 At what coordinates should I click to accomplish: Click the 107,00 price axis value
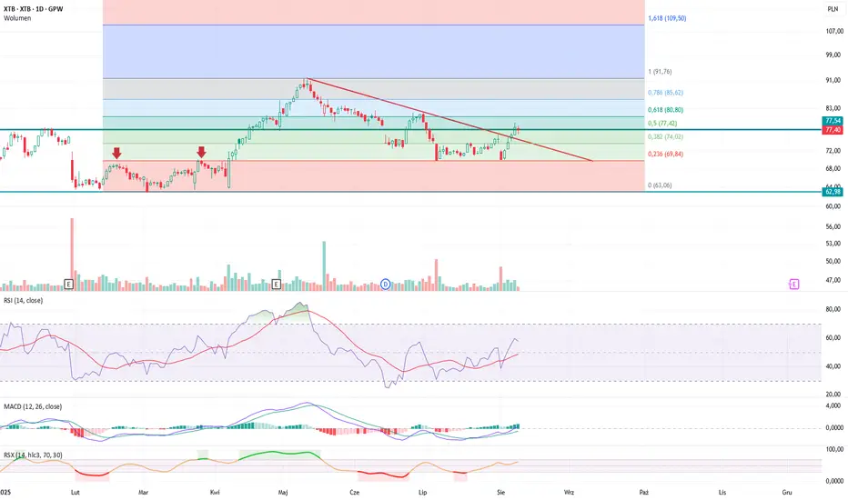[x=833, y=31]
